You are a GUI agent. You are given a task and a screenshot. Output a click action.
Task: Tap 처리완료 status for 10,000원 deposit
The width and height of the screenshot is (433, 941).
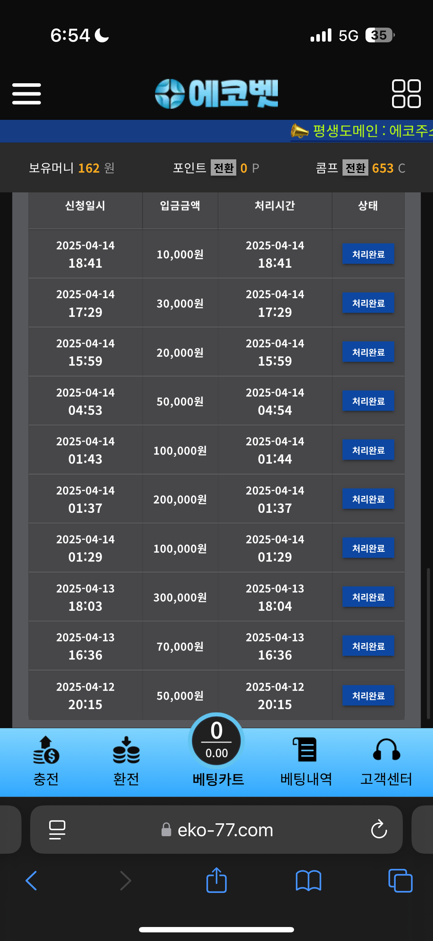tap(368, 254)
